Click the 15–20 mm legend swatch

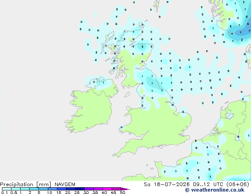[x=62, y=189]
